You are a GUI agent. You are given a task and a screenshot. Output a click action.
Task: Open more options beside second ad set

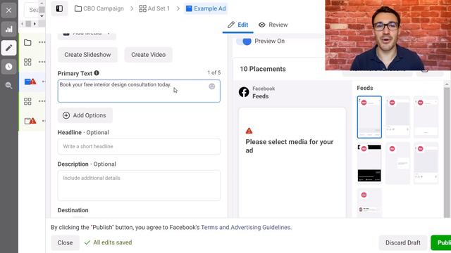(x=42, y=101)
